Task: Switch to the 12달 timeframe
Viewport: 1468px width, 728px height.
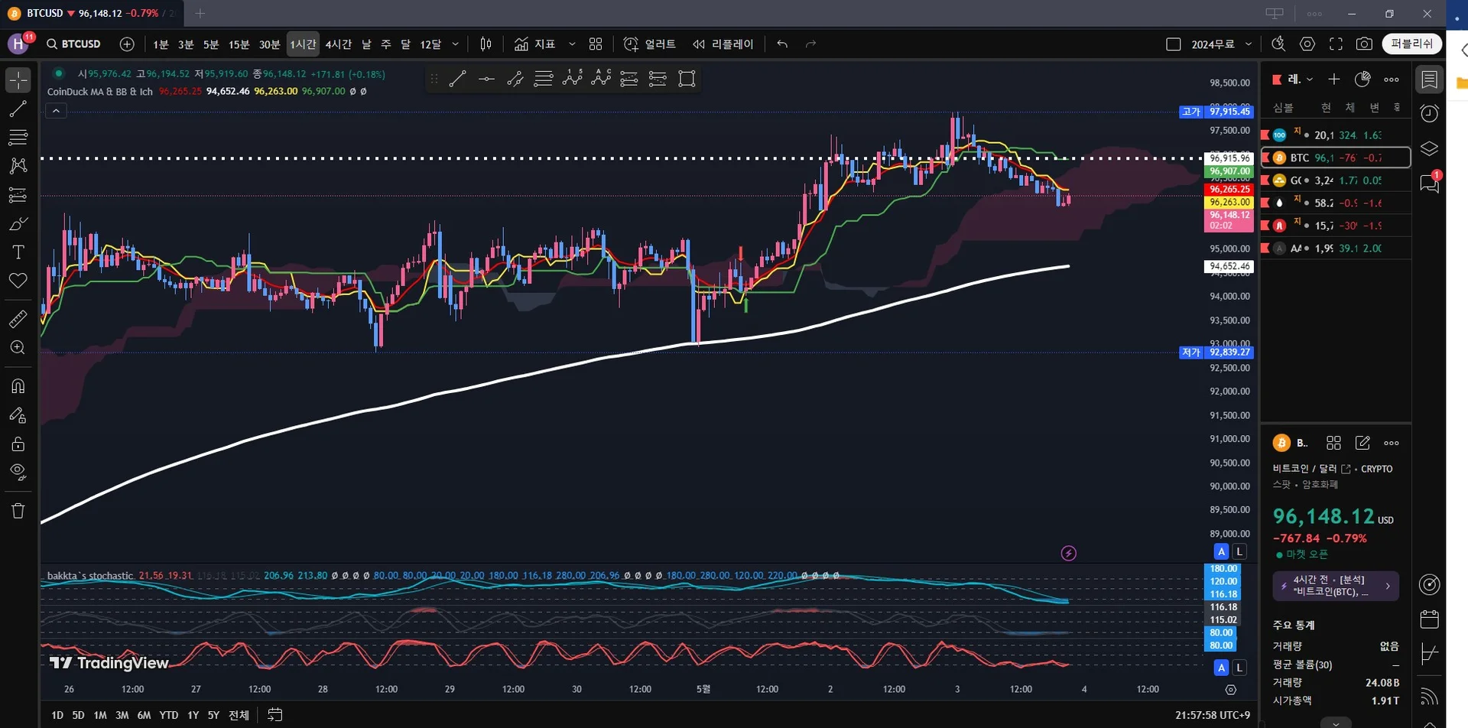Action: click(430, 44)
